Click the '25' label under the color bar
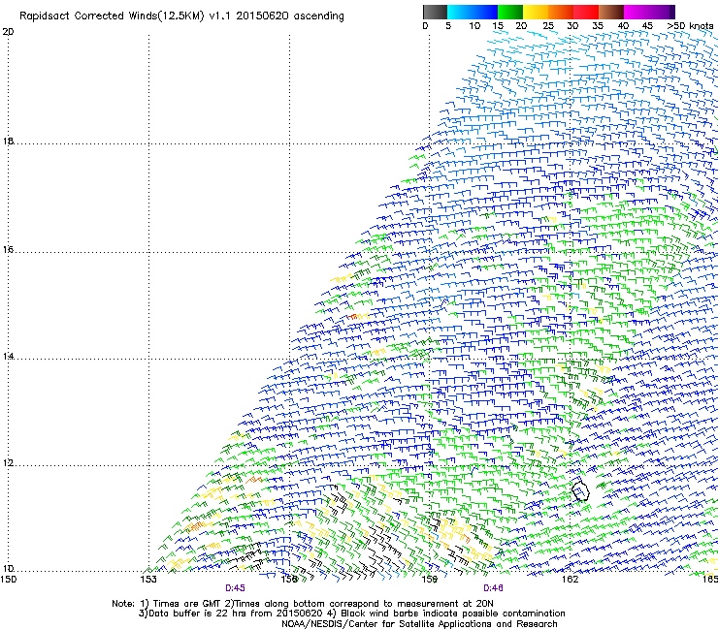 [x=548, y=26]
